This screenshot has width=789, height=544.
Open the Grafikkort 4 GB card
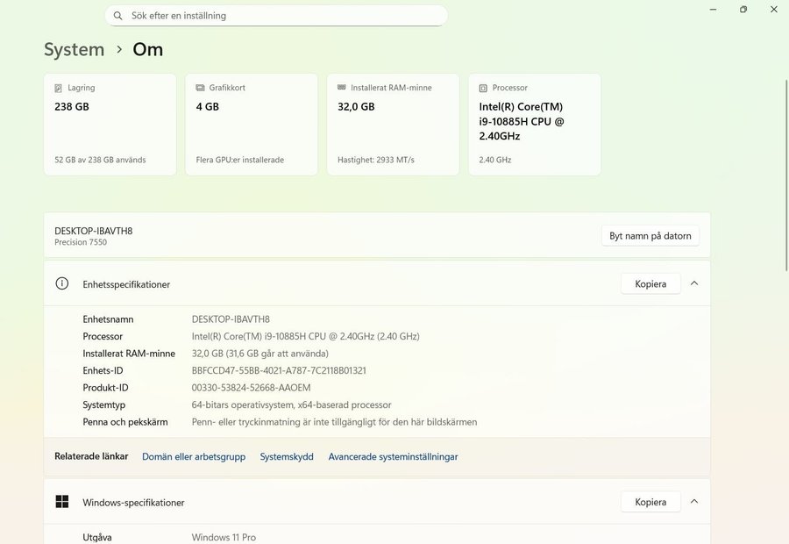(252, 125)
